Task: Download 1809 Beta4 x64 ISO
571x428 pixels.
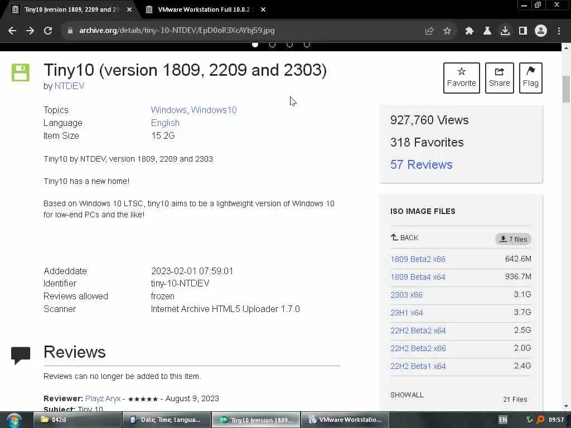Action: pos(418,277)
